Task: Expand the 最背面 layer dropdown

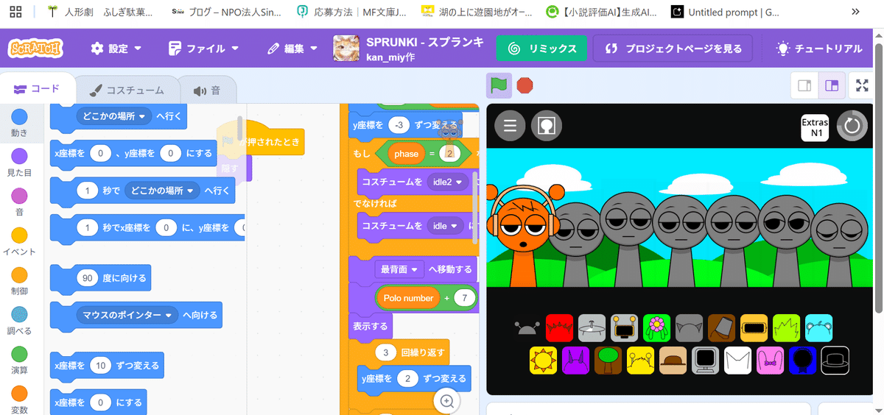Action: 399,269
